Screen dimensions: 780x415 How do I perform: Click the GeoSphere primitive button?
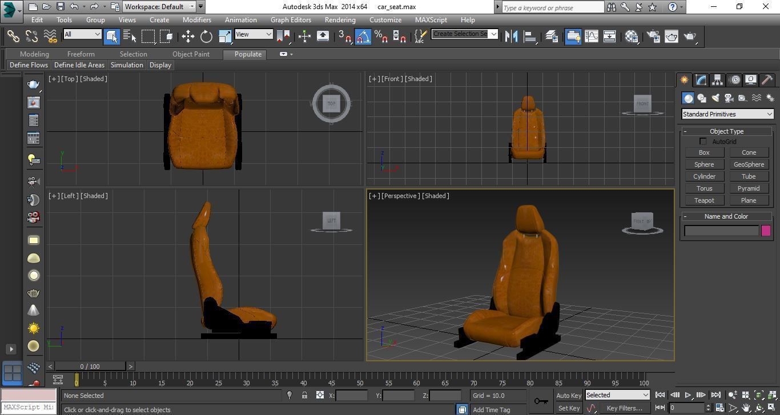click(x=749, y=164)
